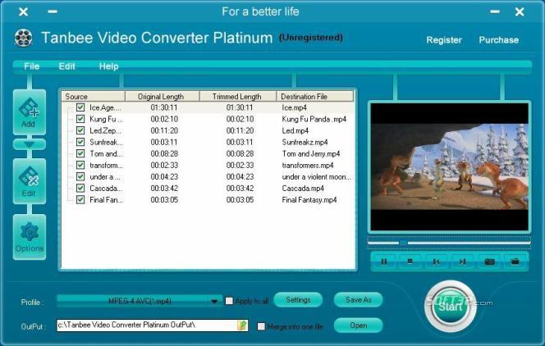This screenshot has height=346, width=545.
Task: Click the output folder browse icon
Action: [x=242, y=326]
